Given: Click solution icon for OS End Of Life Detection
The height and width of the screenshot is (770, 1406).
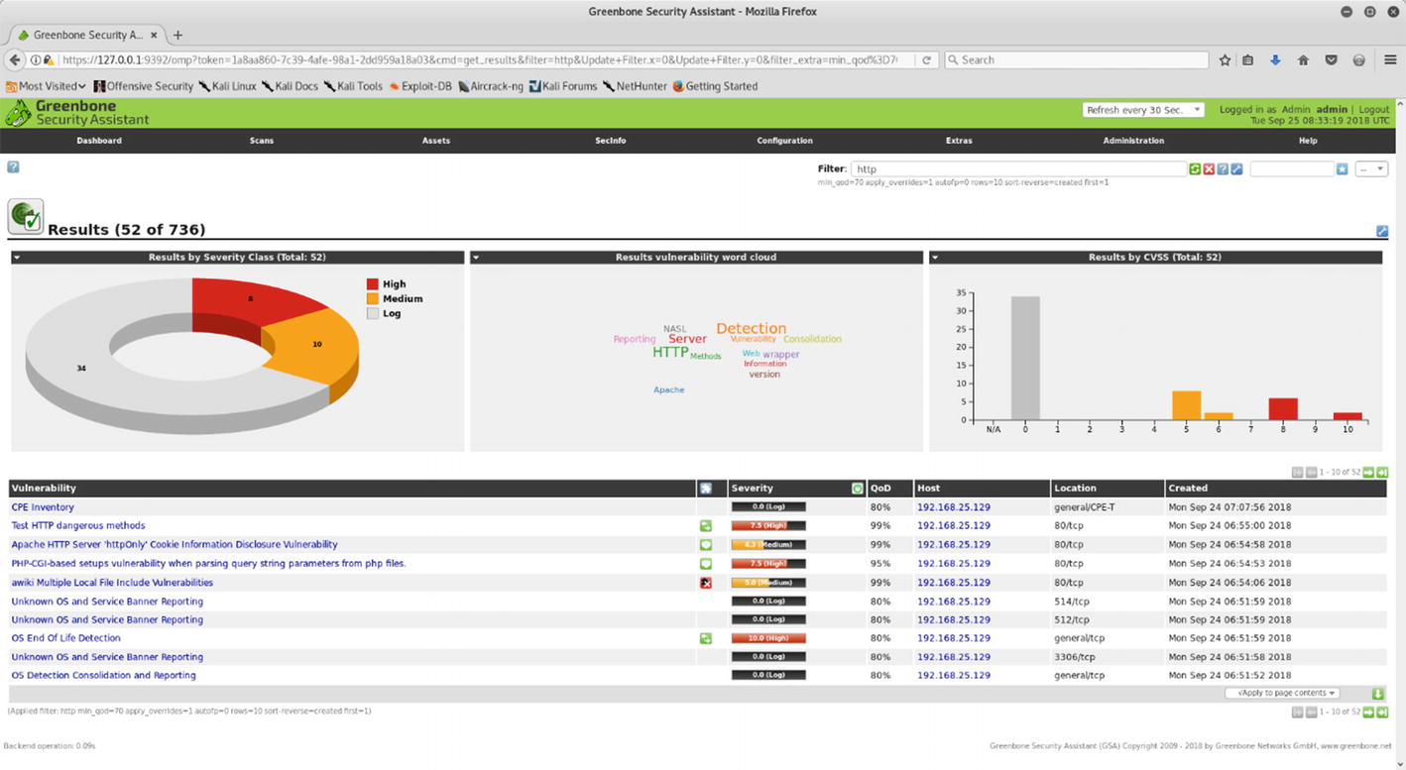Looking at the screenshot, I should [x=705, y=639].
